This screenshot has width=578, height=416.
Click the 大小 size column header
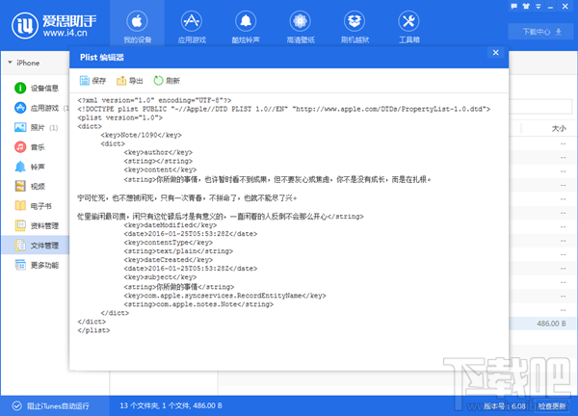click(559, 128)
